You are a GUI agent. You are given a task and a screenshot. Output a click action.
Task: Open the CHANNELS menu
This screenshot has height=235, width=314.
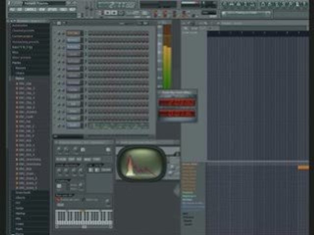30,9
